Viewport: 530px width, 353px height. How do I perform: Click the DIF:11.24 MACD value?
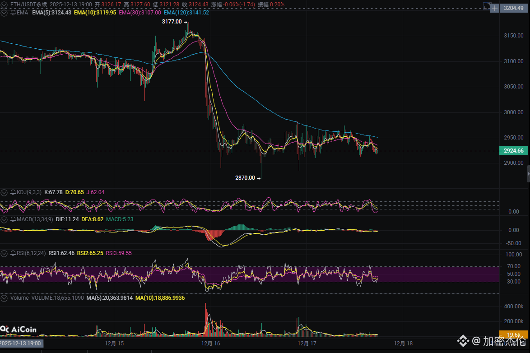tap(67, 219)
